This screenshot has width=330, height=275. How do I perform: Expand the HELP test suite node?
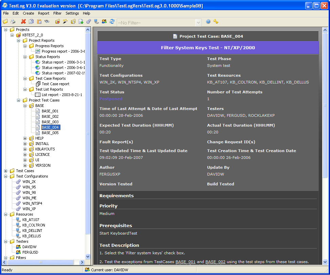[25, 139]
